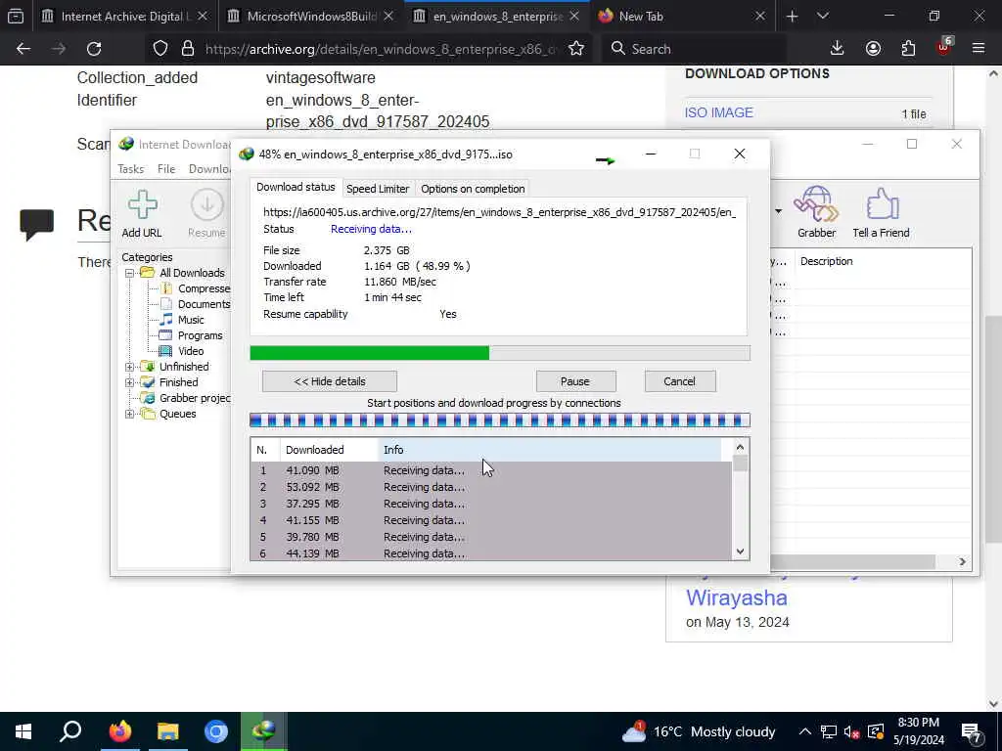Open the Firefox extensions puzzle icon

tap(908, 49)
